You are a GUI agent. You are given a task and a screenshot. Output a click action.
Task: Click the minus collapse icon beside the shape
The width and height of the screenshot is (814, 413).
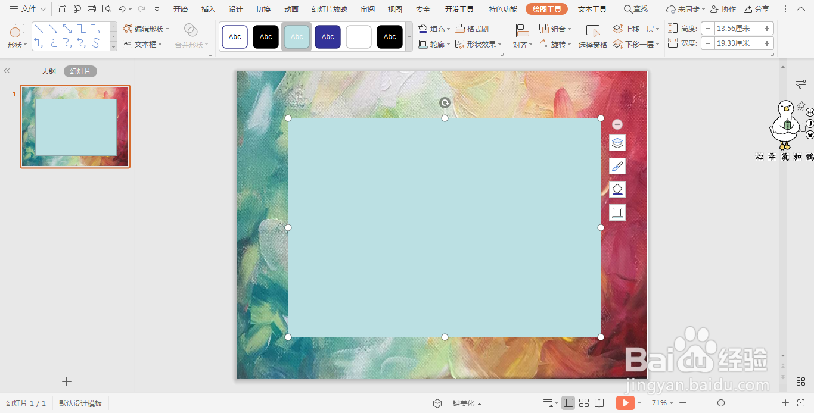[x=617, y=124]
